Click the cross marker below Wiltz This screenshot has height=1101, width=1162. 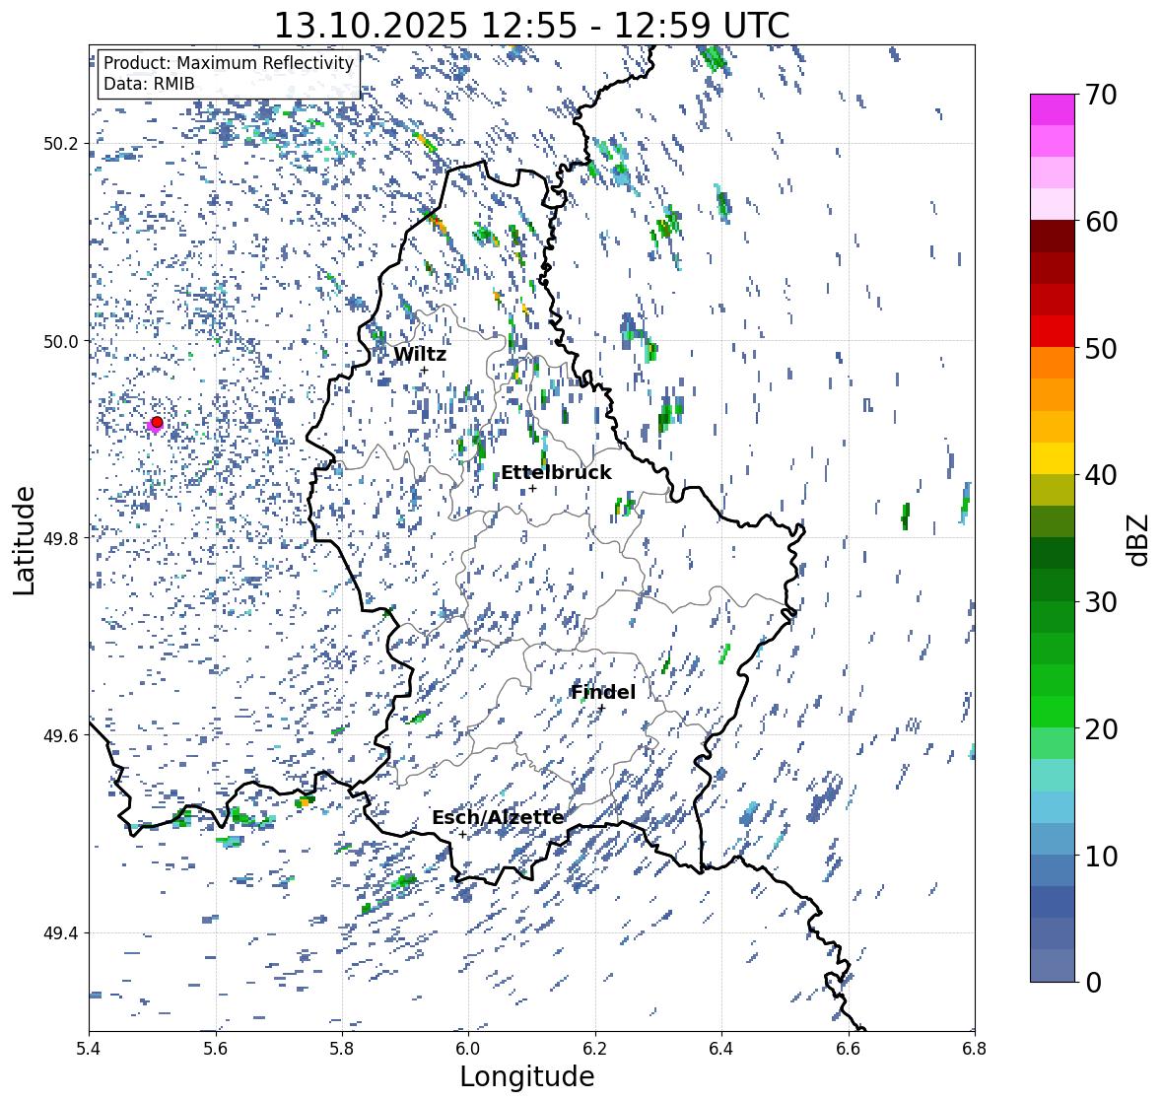pyautogui.click(x=424, y=371)
